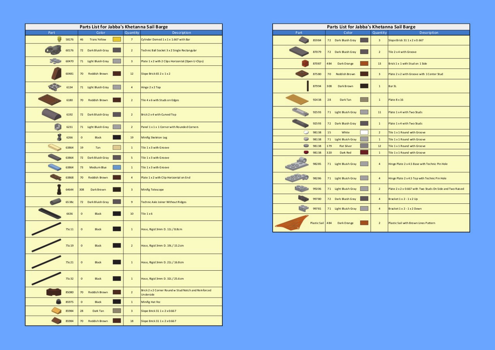Click the Tile 4 x 6 part image 6180
This screenshot has height=350, width=495.
50,100
